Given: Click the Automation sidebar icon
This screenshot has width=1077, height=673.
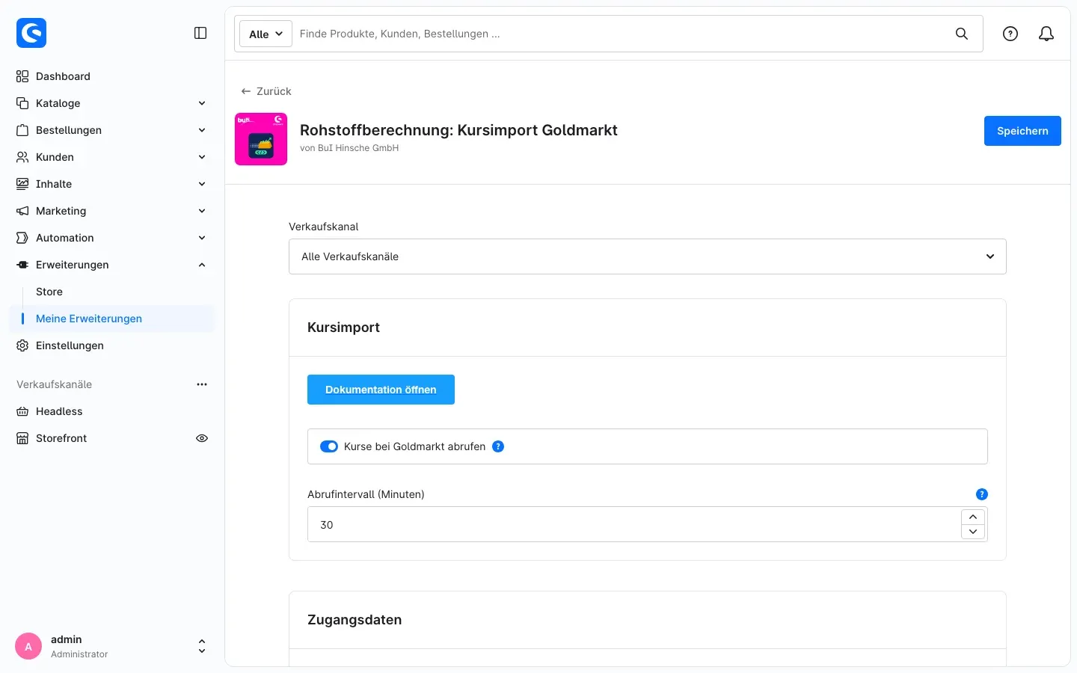Looking at the screenshot, I should [x=22, y=238].
